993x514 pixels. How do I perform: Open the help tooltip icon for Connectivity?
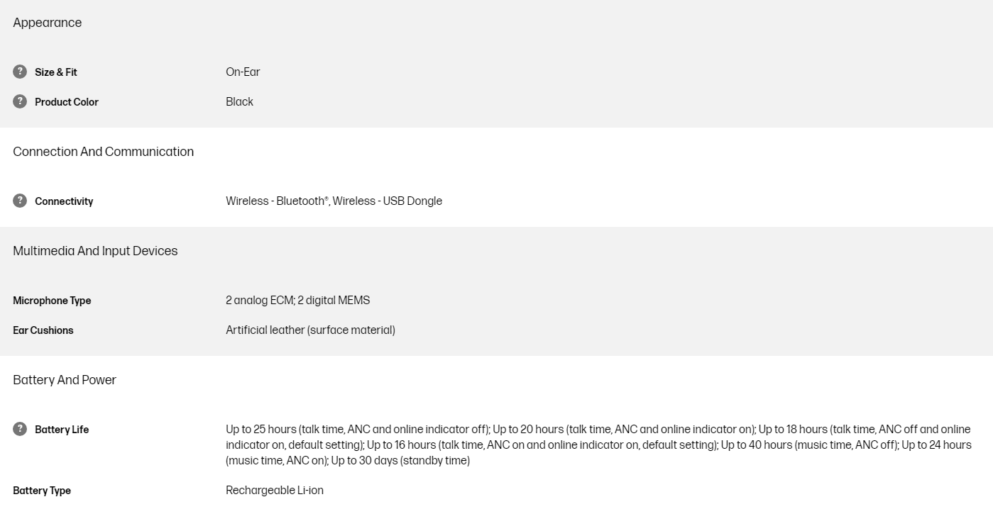coord(20,201)
